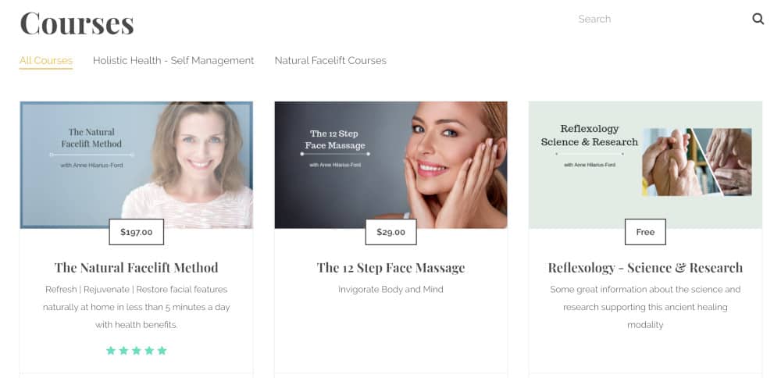The width and height of the screenshot is (781, 378).
Task: Open The Natural Facelift Method title link
Action: [x=137, y=268]
